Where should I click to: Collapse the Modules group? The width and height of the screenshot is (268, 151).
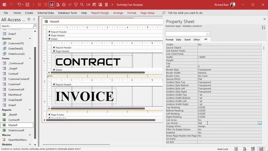point(30,144)
